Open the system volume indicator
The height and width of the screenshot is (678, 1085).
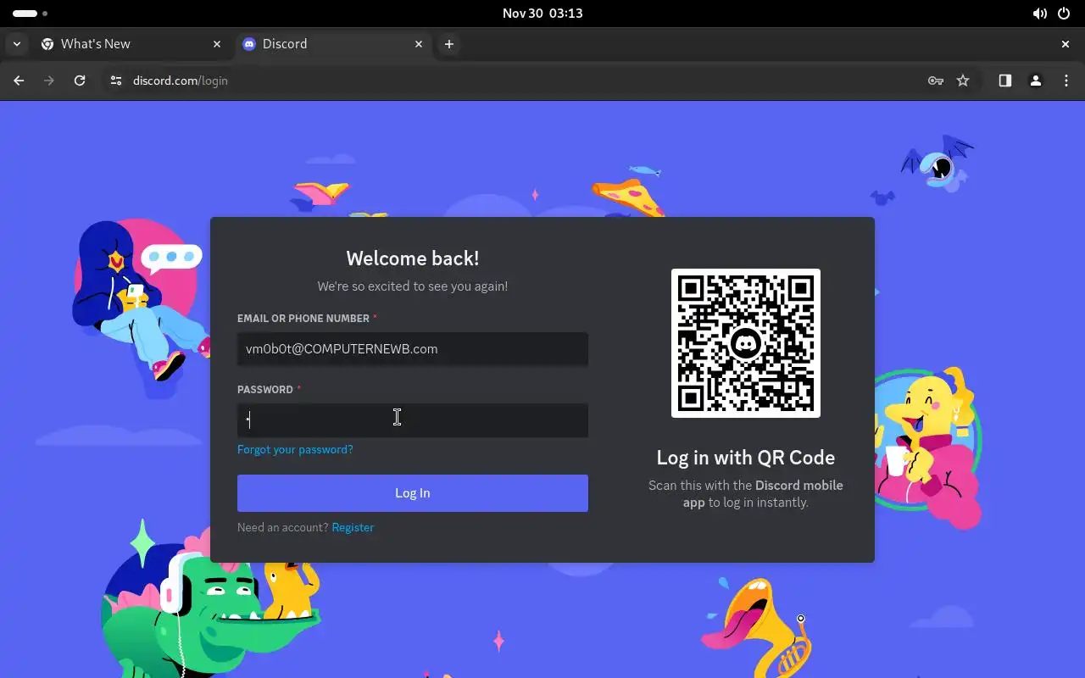(1040, 14)
